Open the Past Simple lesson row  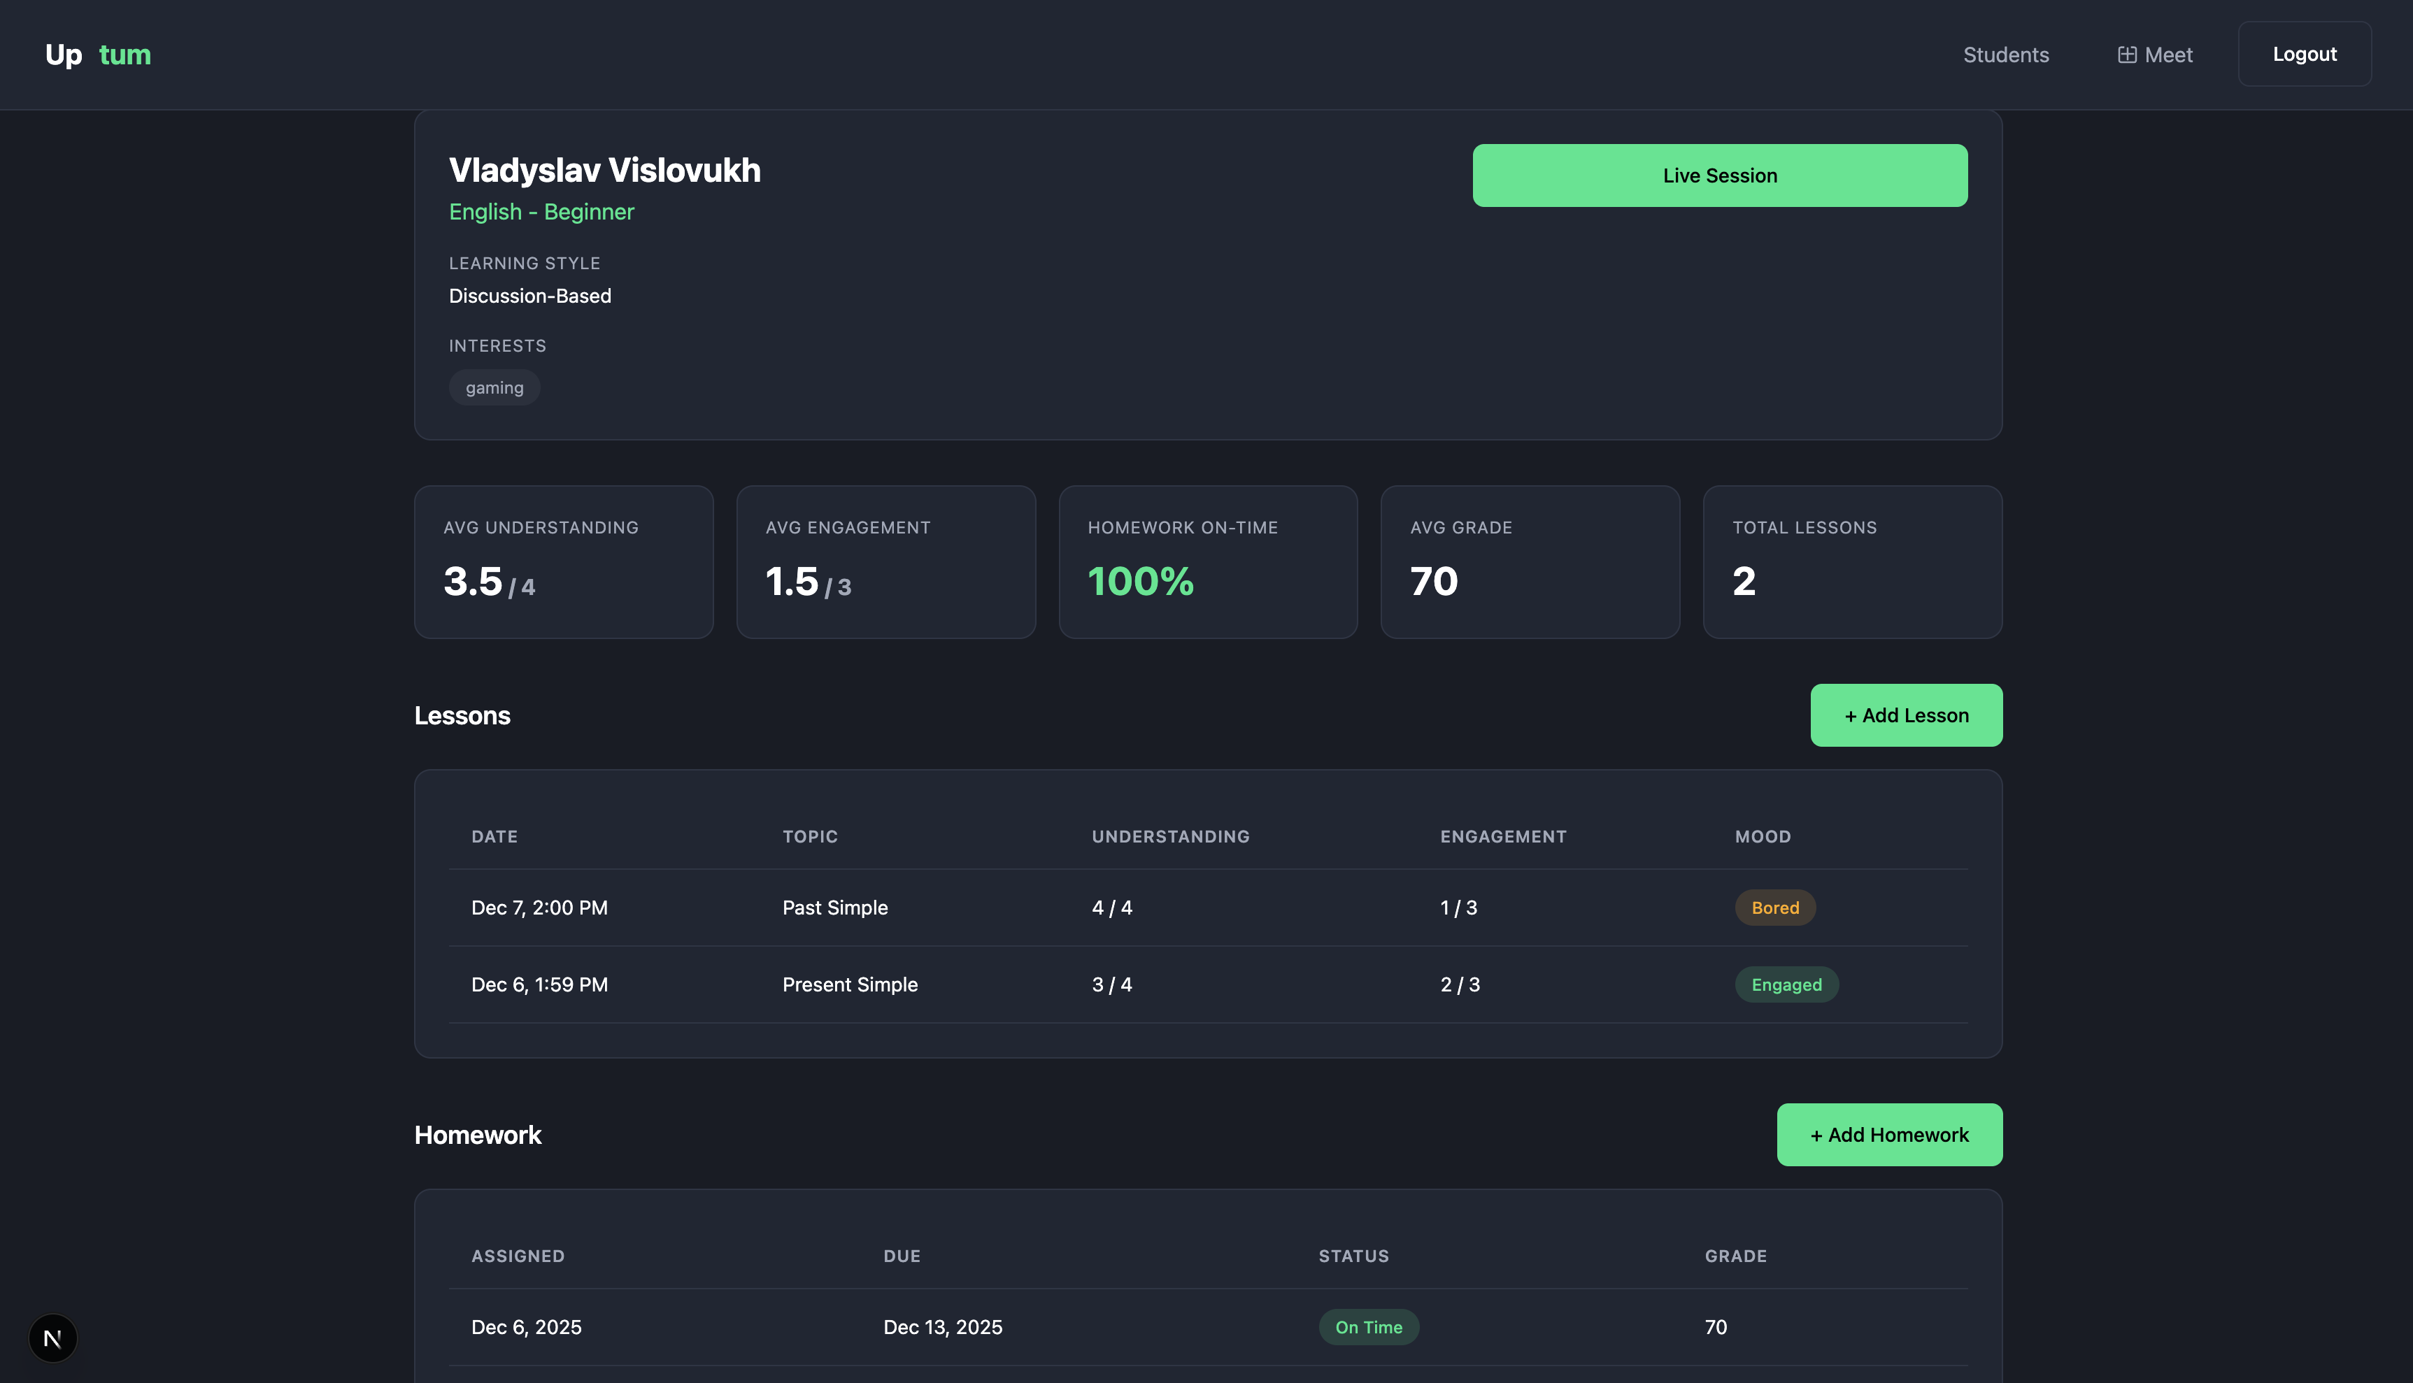(835, 907)
